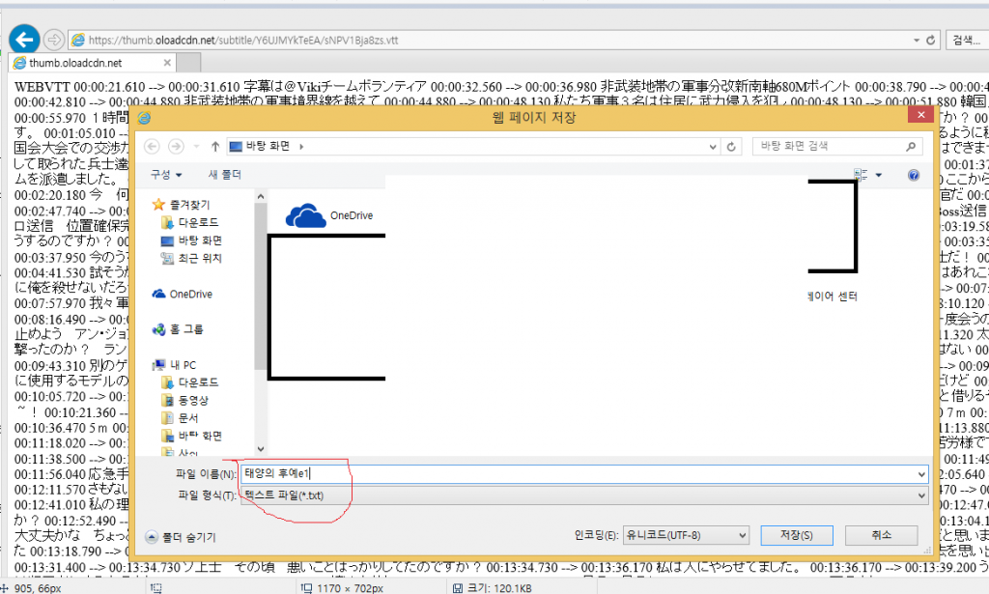Refresh the folder view in save dialog
Screen dimensions: 989x594
pyautogui.click(x=732, y=146)
